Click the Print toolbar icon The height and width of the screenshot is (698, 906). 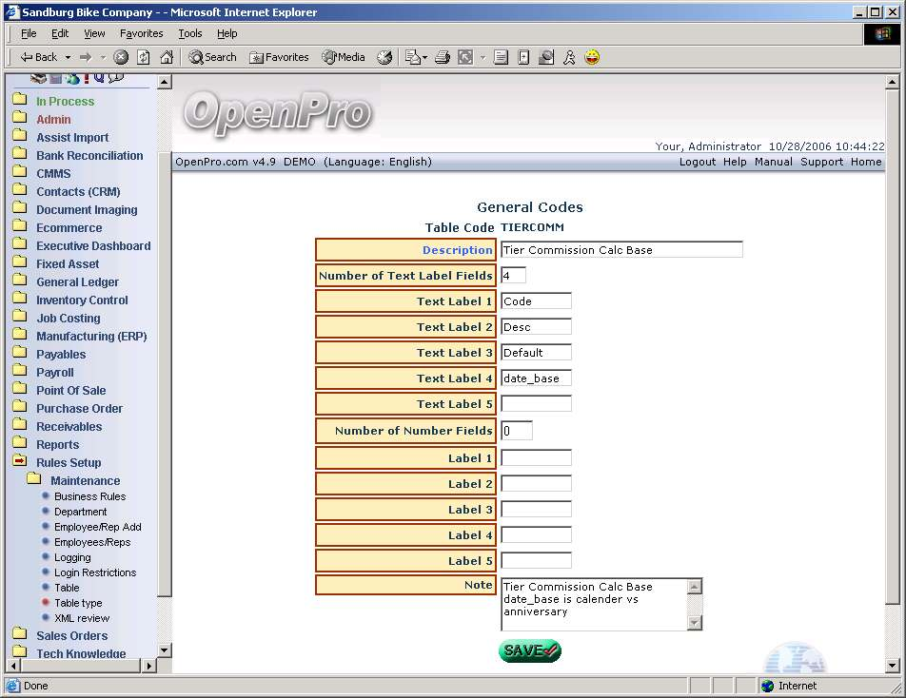tap(442, 57)
